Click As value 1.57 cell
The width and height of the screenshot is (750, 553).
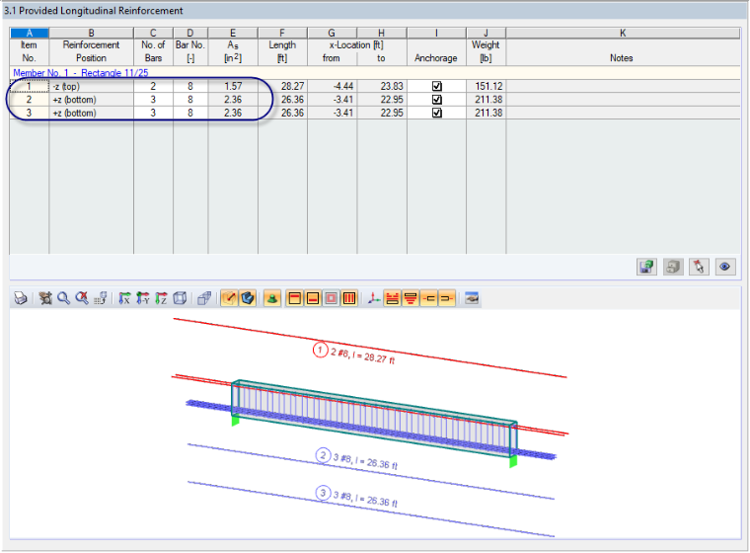[x=233, y=86]
